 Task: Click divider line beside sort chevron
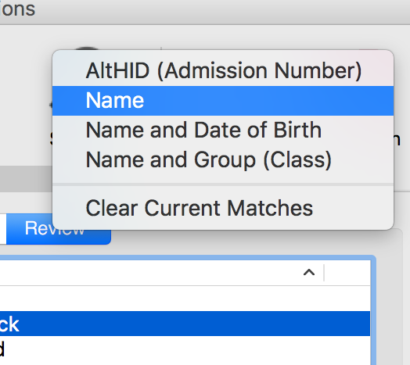pos(324,273)
